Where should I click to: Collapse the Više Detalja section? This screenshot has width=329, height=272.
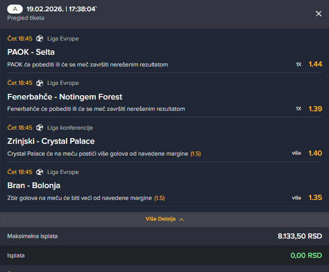tap(160, 219)
